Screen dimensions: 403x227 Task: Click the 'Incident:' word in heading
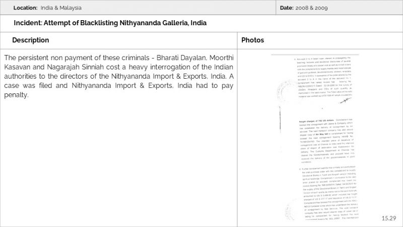[x=28, y=23]
